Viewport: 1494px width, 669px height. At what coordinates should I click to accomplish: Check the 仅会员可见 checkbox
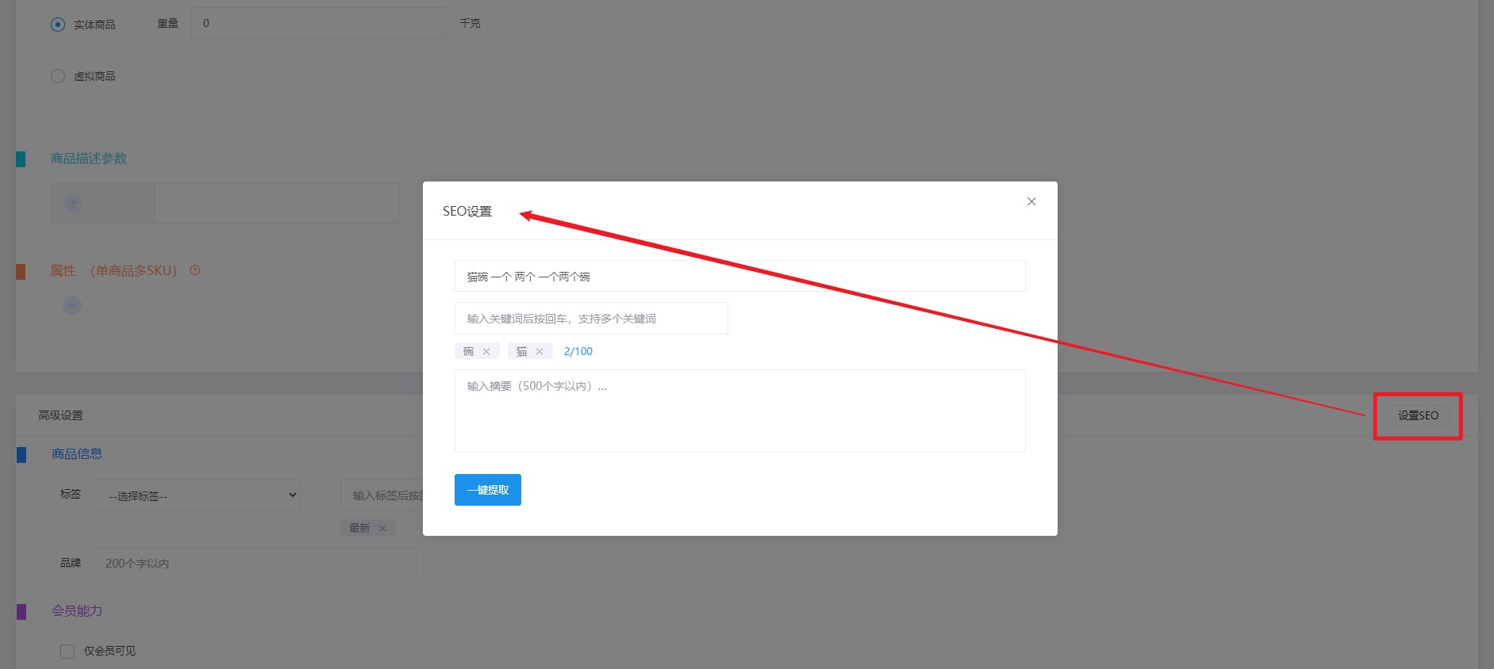pyautogui.click(x=67, y=651)
